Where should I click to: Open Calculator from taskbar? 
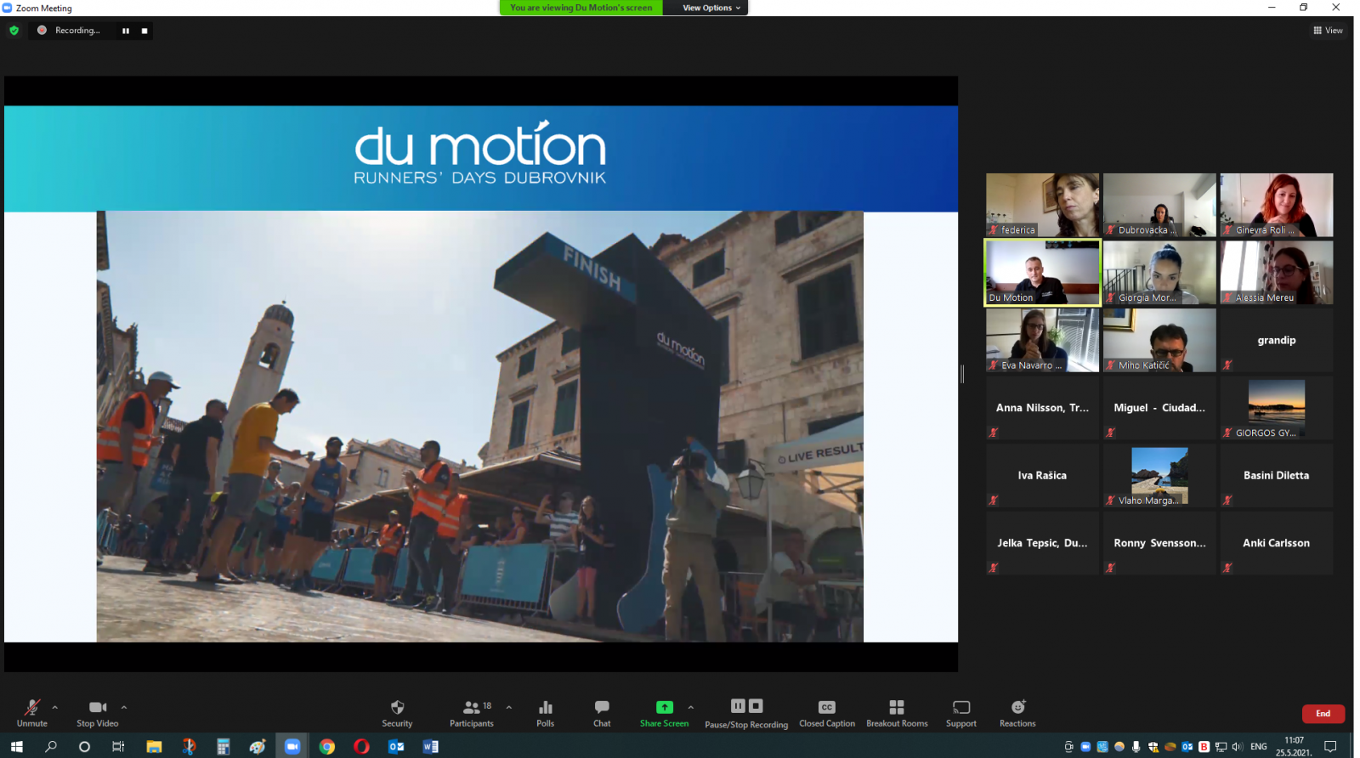click(x=224, y=746)
